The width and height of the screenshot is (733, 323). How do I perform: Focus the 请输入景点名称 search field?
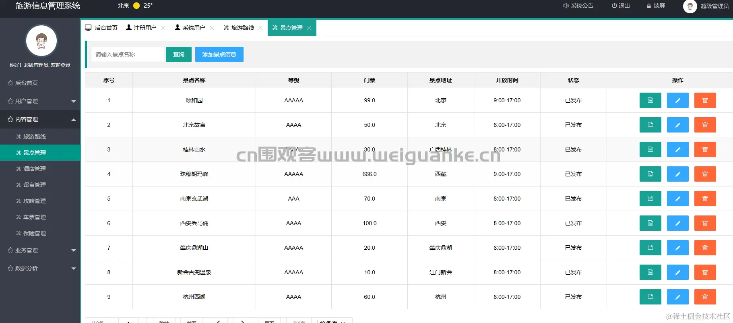pos(128,54)
